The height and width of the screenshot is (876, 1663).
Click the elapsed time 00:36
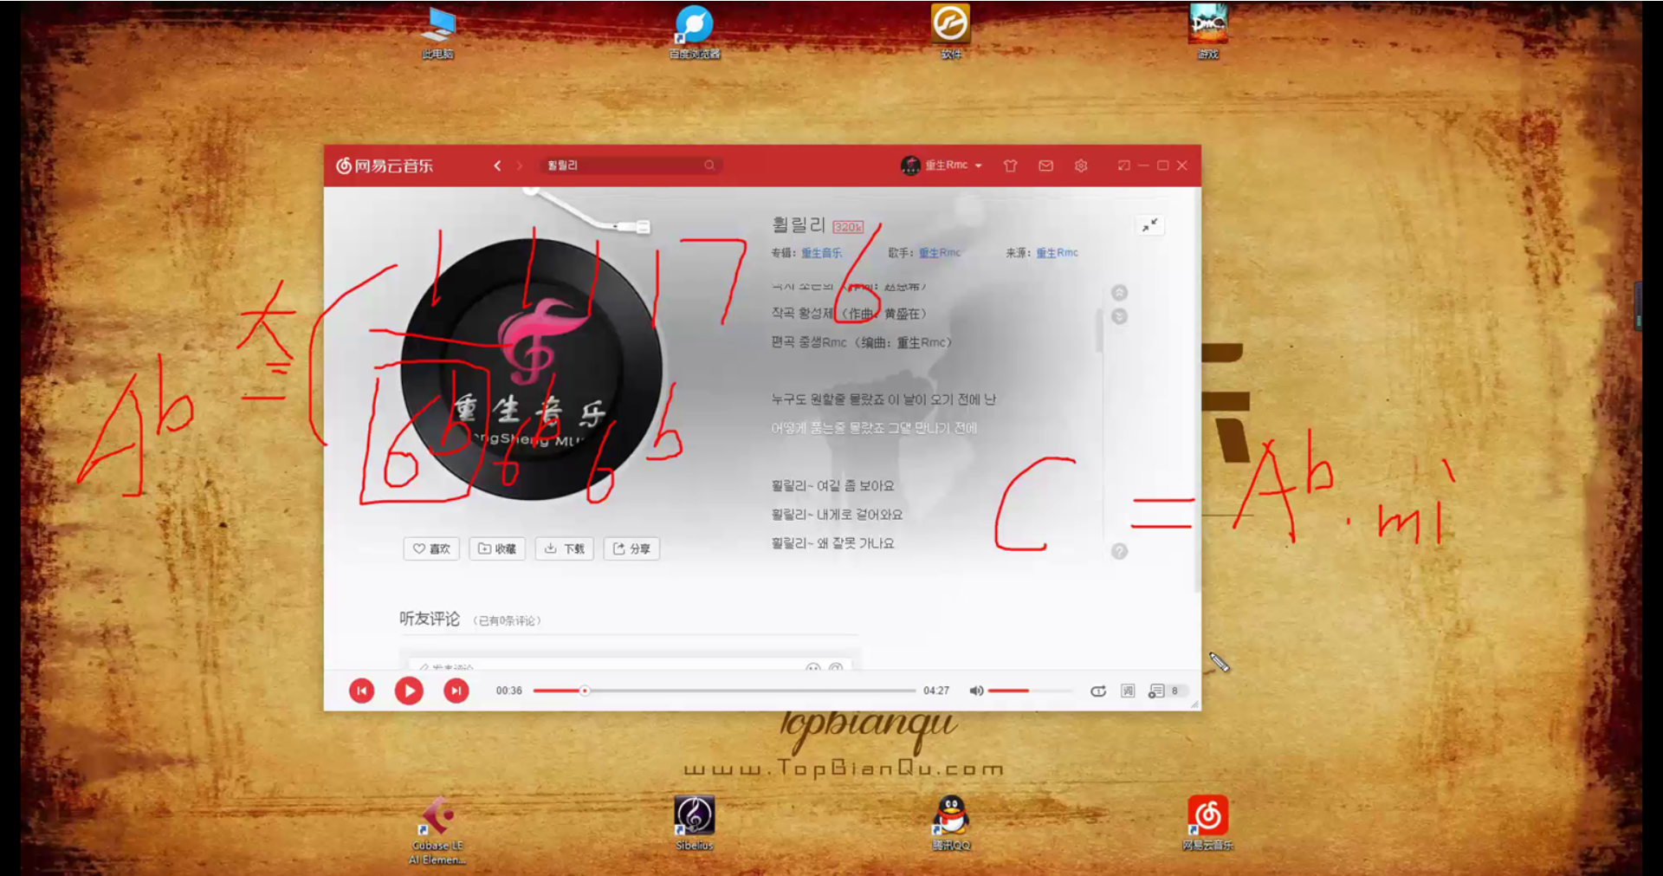[x=509, y=691]
